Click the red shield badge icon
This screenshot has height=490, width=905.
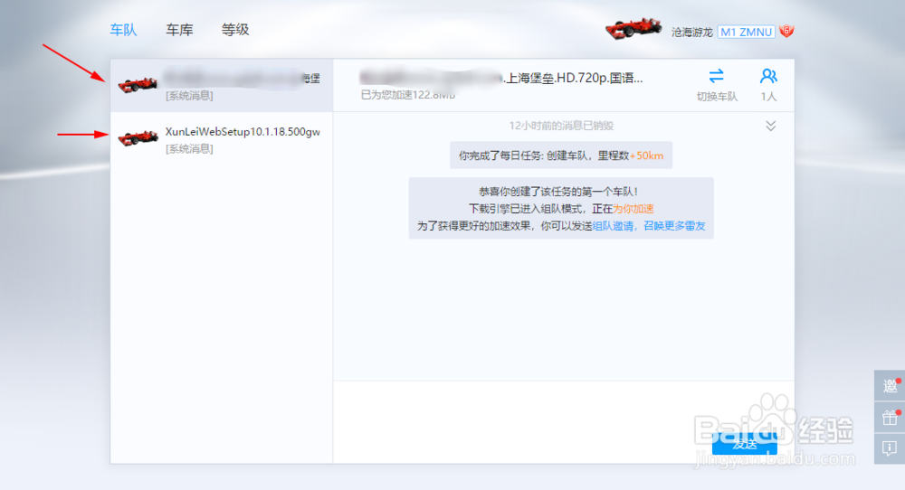pyautogui.click(x=786, y=31)
